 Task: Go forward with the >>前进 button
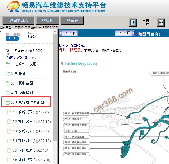pos(72,21)
